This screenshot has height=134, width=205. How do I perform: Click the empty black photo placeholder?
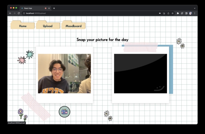[141, 73]
